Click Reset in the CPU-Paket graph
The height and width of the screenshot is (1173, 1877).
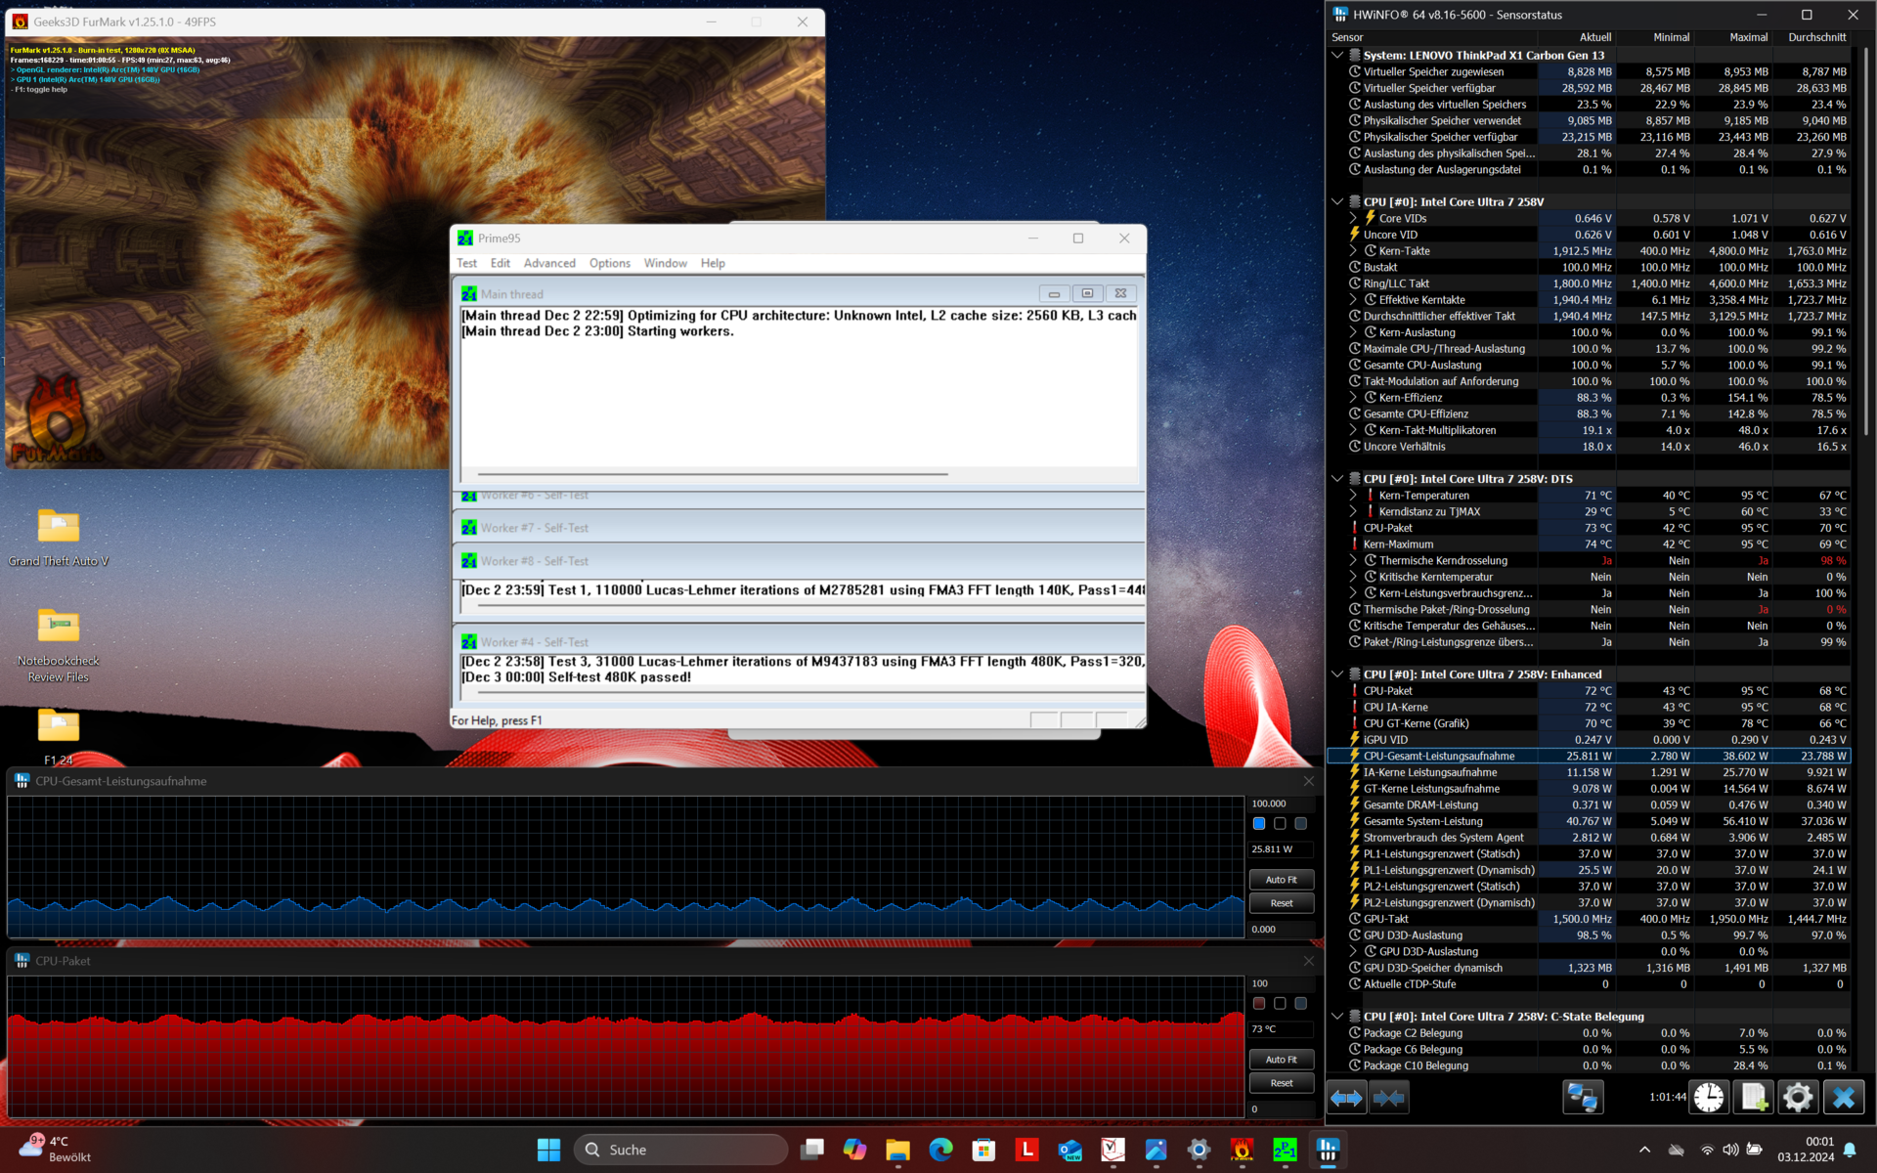pyautogui.click(x=1281, y=1083)
